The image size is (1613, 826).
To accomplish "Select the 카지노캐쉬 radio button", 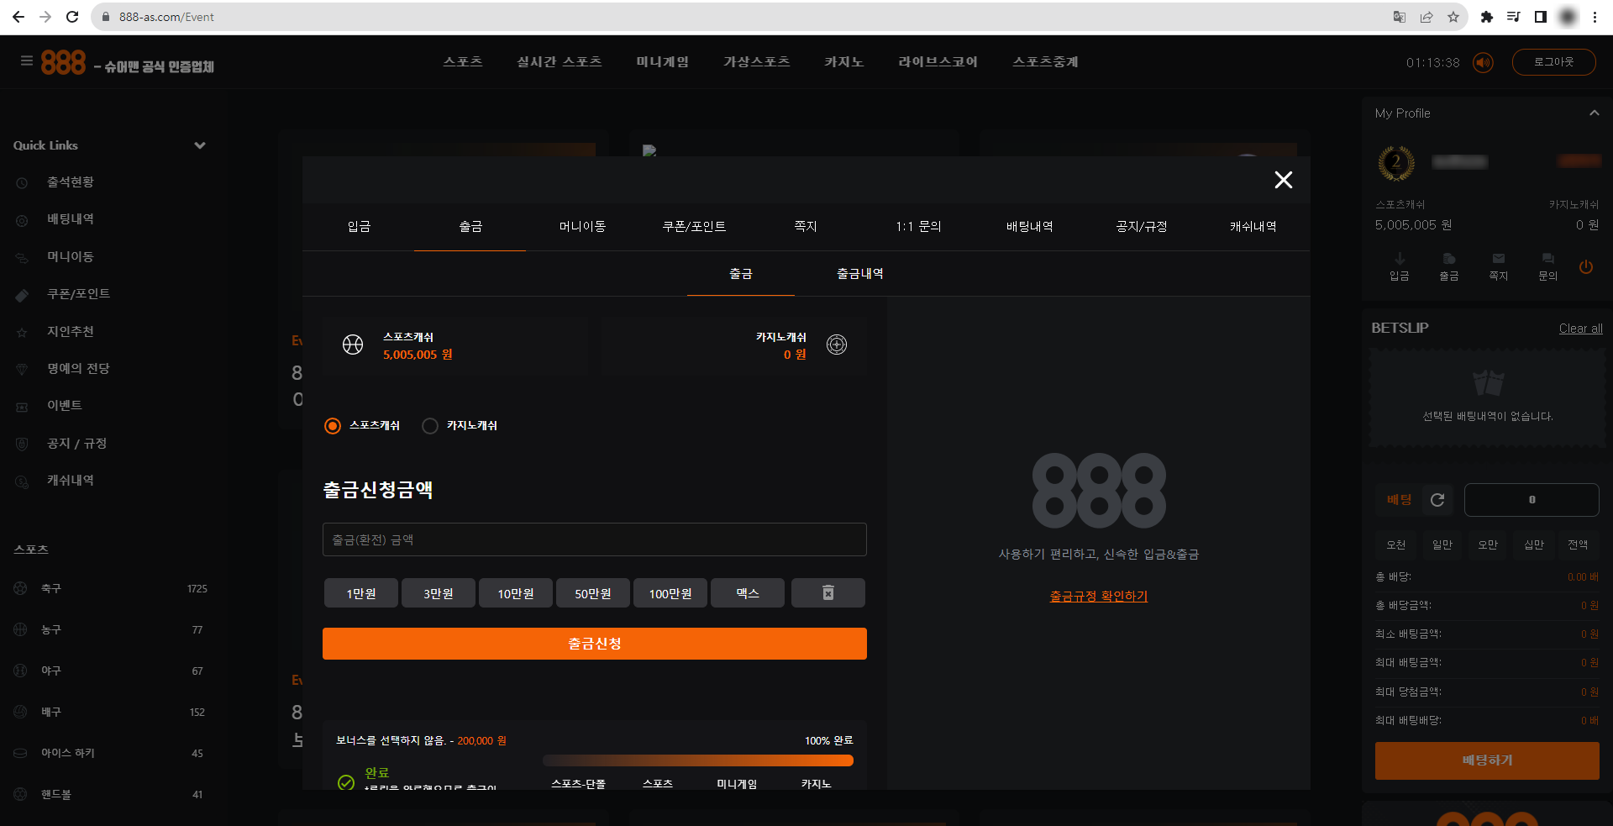I will 430,426.
